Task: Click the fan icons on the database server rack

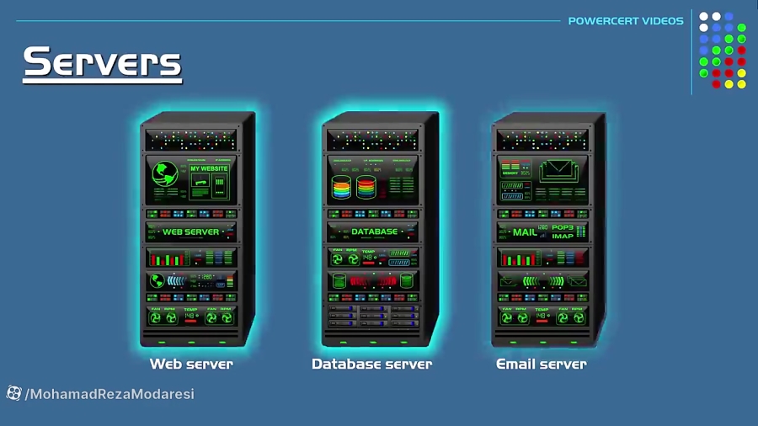Action: click(x=345, y=259)
